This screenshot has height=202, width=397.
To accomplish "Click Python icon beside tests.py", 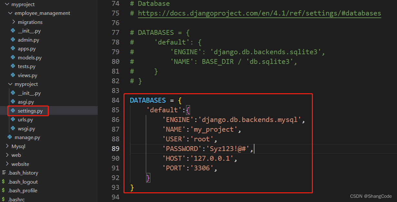I will [13, 66].
